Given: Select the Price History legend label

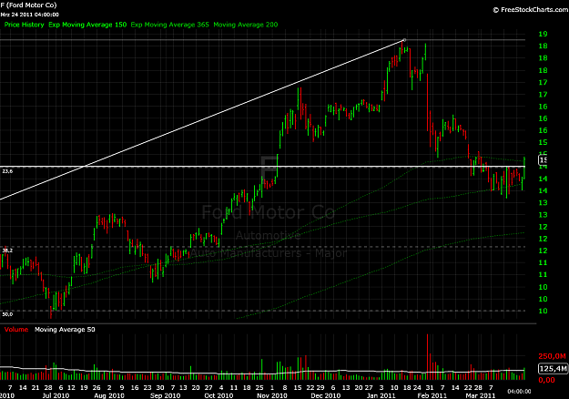Looking at the screenshot, I should pyautogui.click(x=24, y=25).
